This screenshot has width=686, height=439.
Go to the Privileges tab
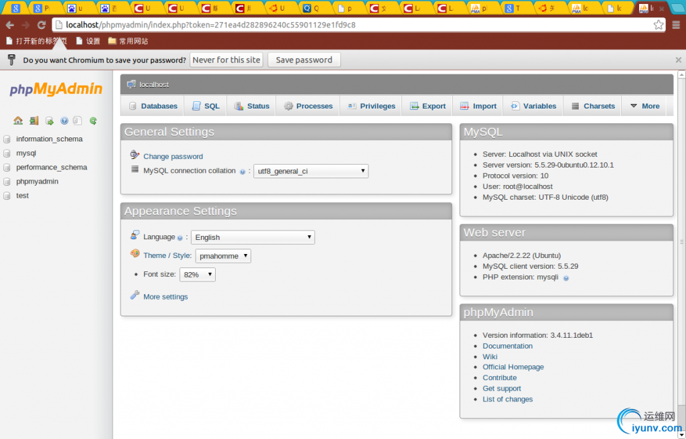pyautogui.click(x=371, y=106)
